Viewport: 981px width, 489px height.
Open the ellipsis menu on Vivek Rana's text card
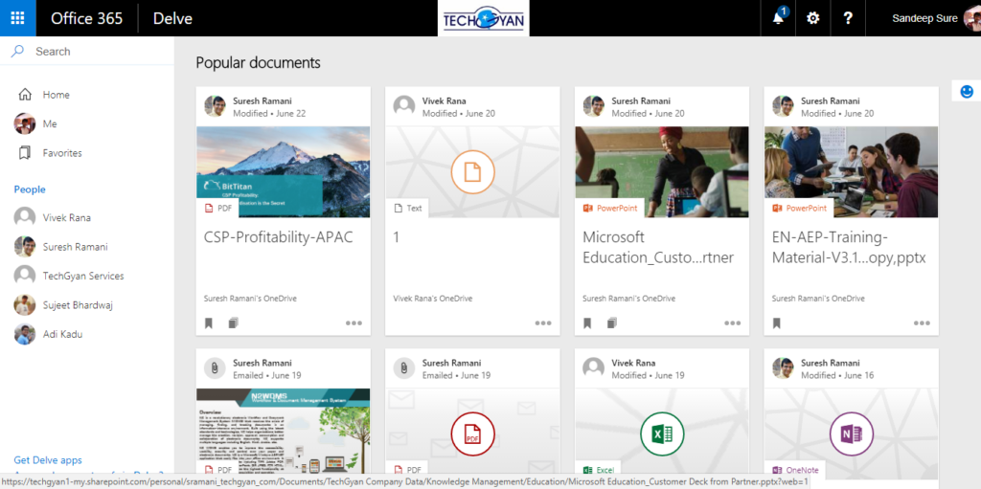(x=543, y=323)
